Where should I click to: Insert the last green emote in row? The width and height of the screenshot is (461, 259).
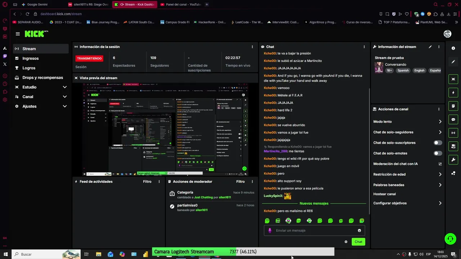[362, 221]
